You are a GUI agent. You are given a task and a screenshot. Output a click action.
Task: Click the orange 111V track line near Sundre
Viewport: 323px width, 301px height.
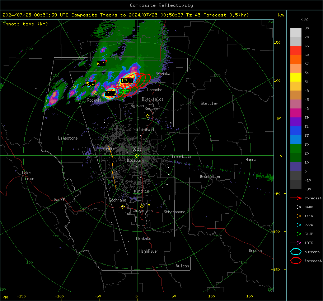(x=112, y=168)
